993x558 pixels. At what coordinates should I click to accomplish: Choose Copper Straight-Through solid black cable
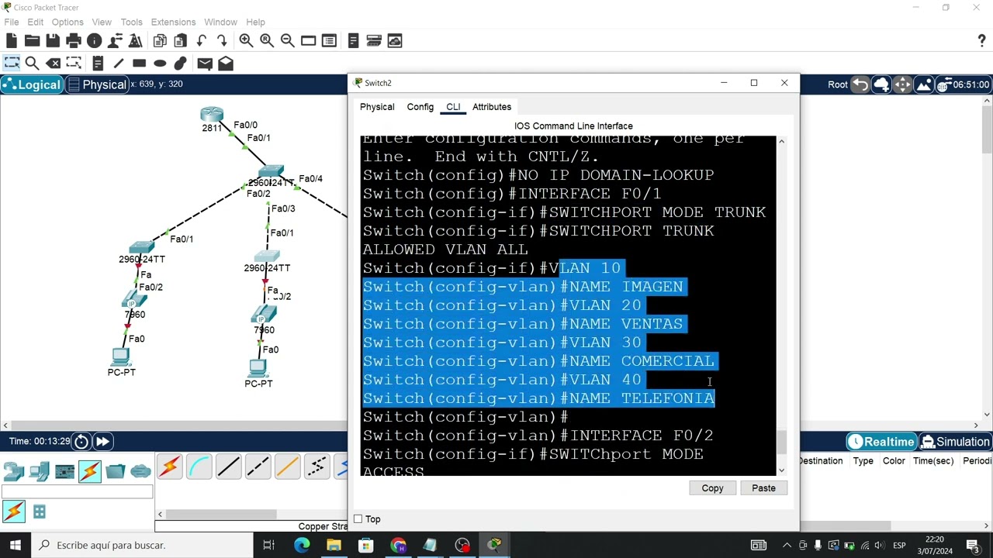pyautogui.click(x=228, y=467)
